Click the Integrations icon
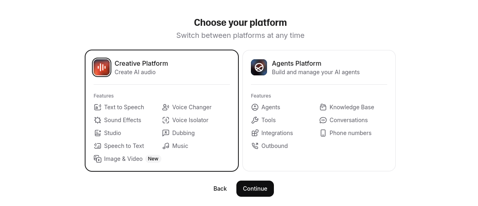This screenshot has width=478, height=206. (255, 133)
